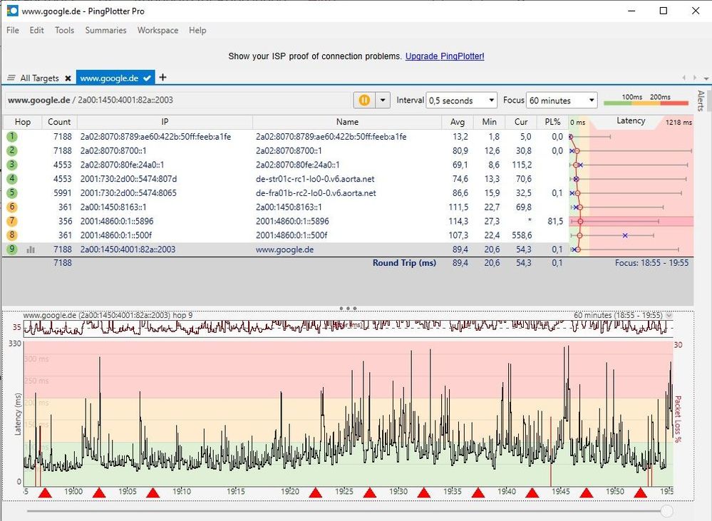Viewport: 712px width, 521px height.
Task: Click the Focus: 18:55 - 19:55 text
Action: [x=651, y=262]
